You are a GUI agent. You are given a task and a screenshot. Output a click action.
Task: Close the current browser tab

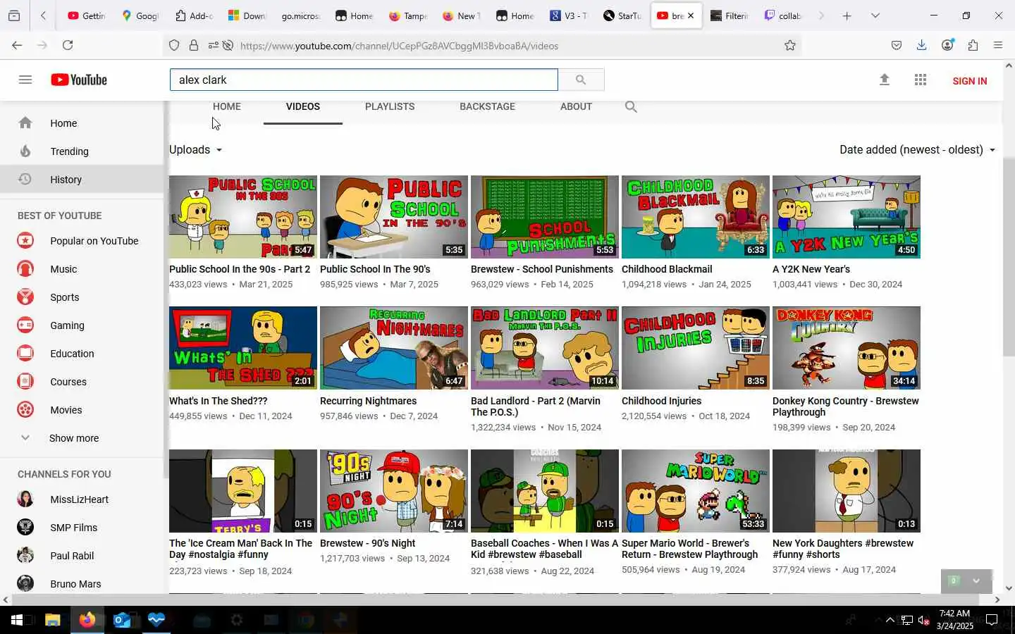[x=691, y=15]
